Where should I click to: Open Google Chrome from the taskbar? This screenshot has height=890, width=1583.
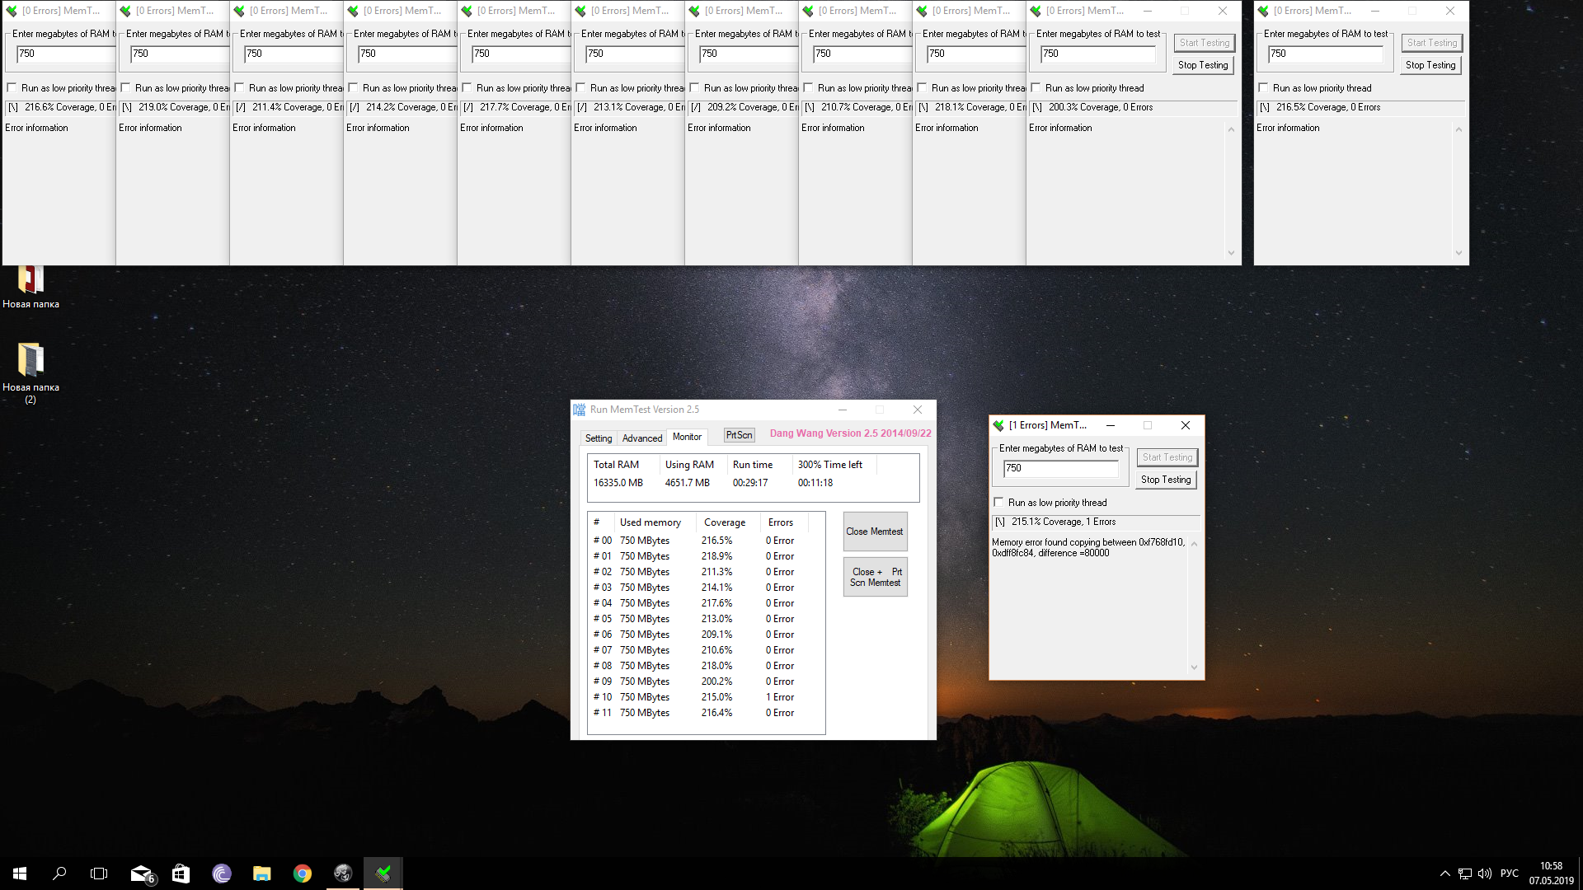[303, 874]
